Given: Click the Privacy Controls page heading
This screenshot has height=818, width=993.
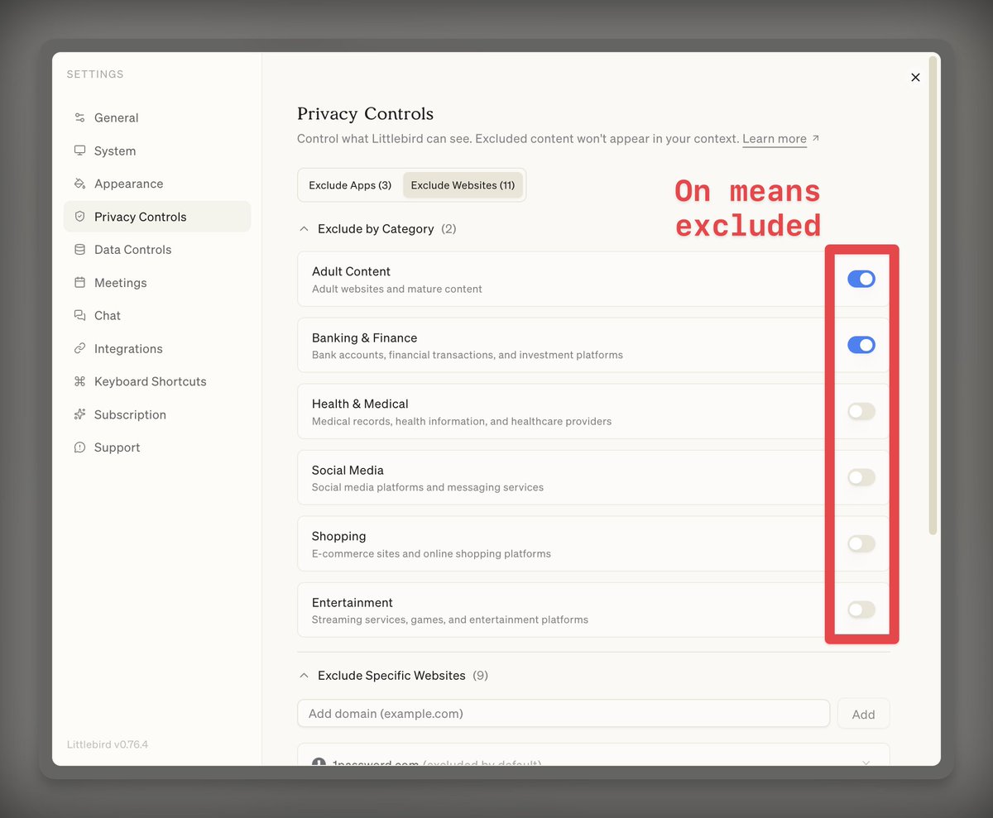Looking at the screenshot, I should (x=365, y=113).
